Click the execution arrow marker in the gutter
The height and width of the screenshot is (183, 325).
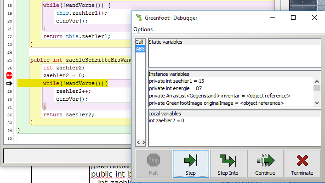click(9, 83)
